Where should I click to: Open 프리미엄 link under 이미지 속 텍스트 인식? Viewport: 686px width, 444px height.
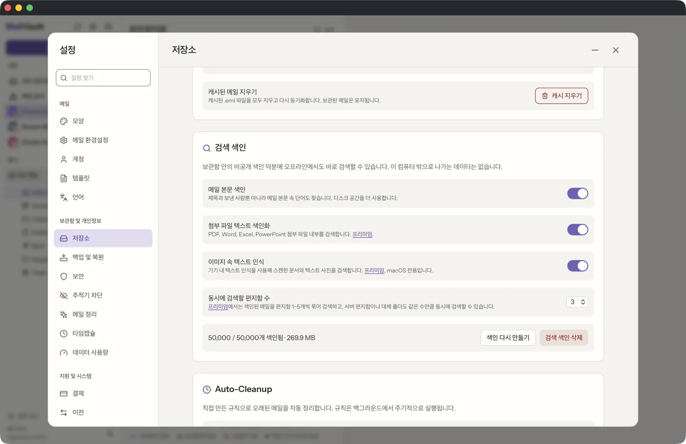click(x=374, y=271)
